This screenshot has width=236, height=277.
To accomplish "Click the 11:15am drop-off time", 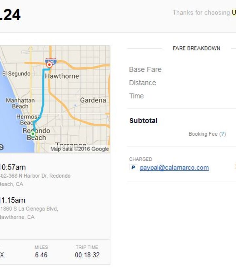I will 12,200.
